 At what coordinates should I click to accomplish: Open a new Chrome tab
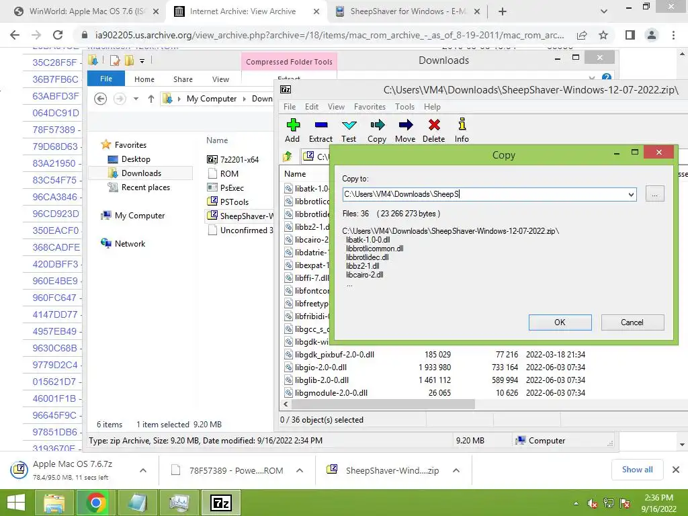(x=503, y=11)
